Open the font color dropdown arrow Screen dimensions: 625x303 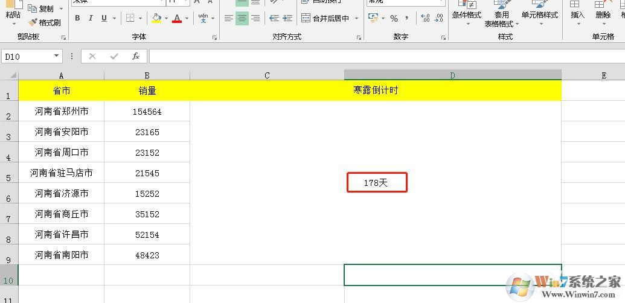pos(187,18)
